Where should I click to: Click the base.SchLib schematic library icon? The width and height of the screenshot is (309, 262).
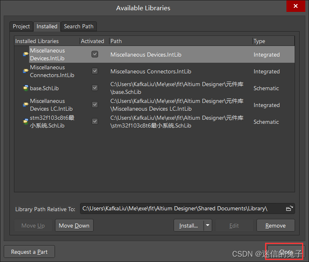tap(25, 88)
